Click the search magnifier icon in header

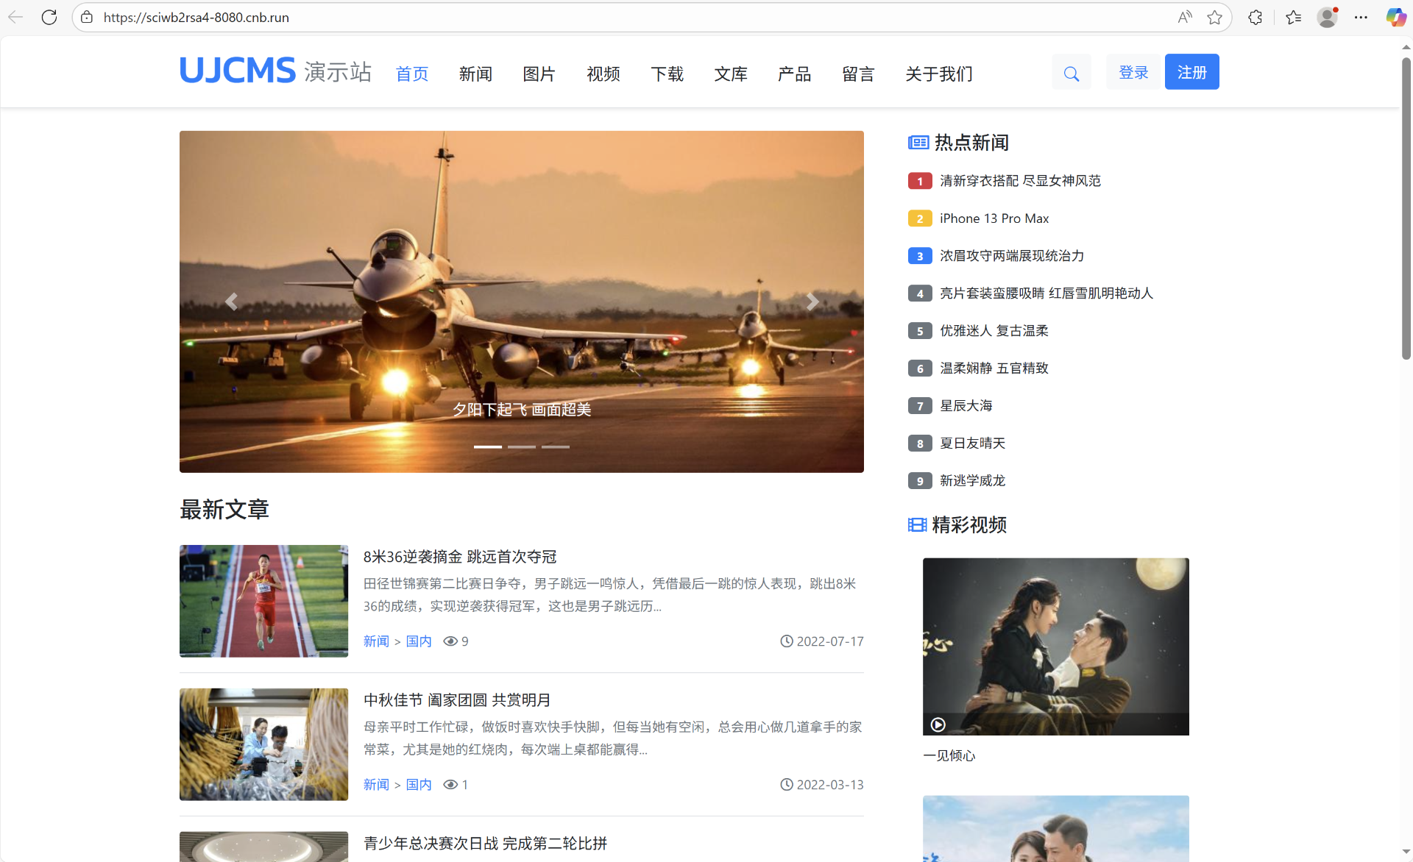tap(1071, 73)
